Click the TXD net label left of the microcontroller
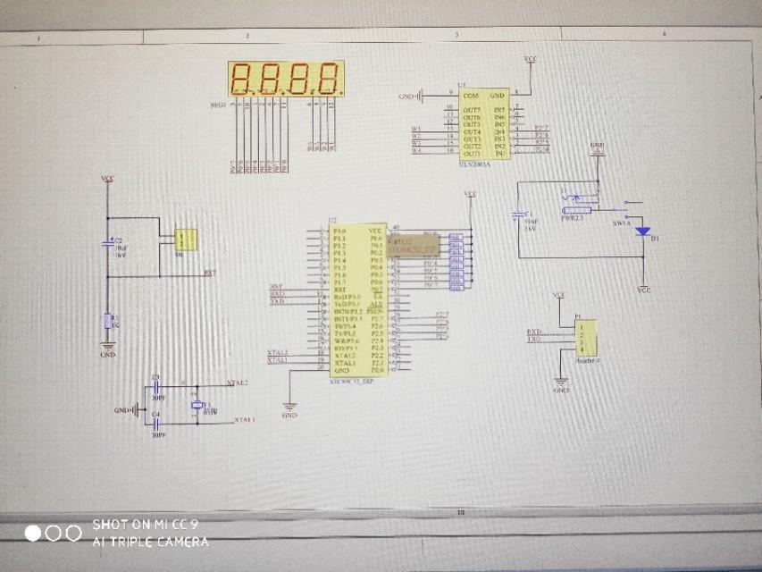The image size is (762, 572). (x=277, y=301)
